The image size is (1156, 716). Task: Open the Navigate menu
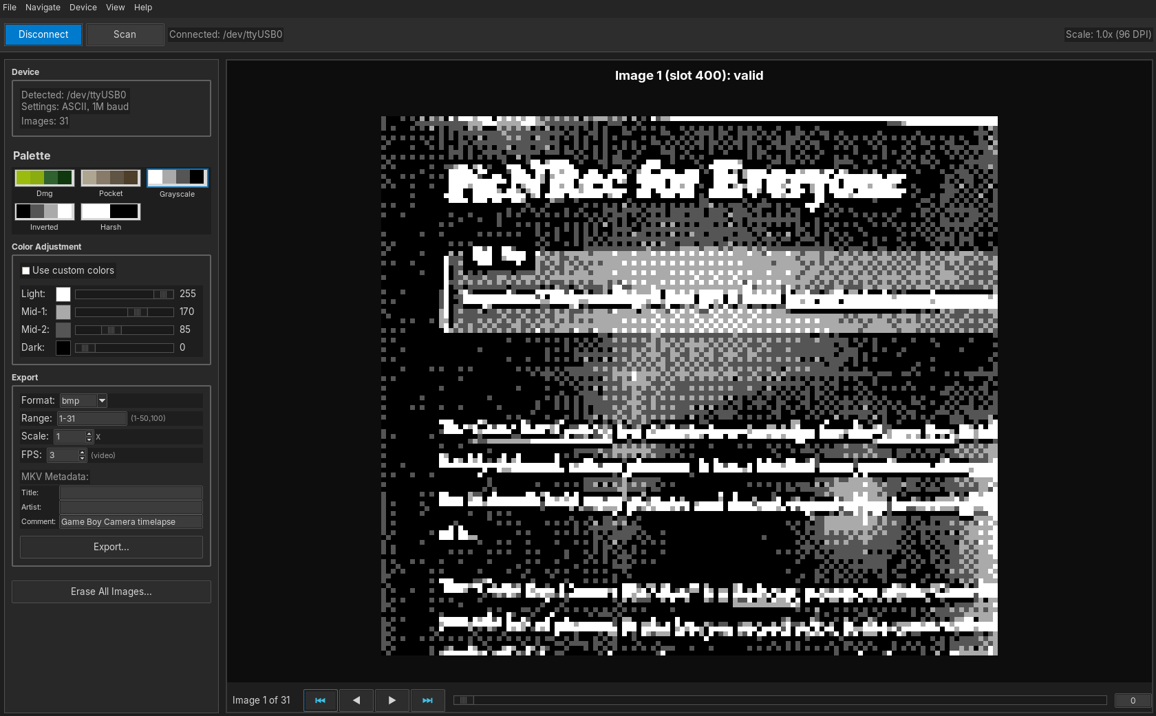[43, 8]
